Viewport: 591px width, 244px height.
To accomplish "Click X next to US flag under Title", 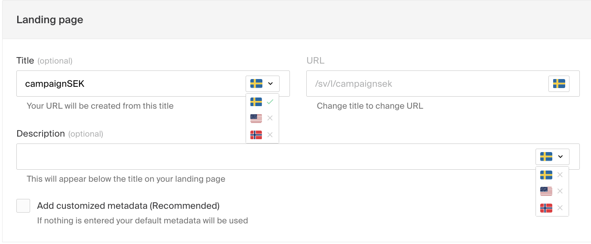I will pos(270,118).
